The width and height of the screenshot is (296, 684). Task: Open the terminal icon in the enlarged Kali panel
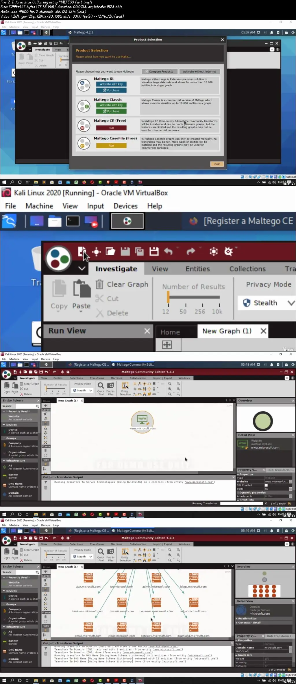coord(73,221)
